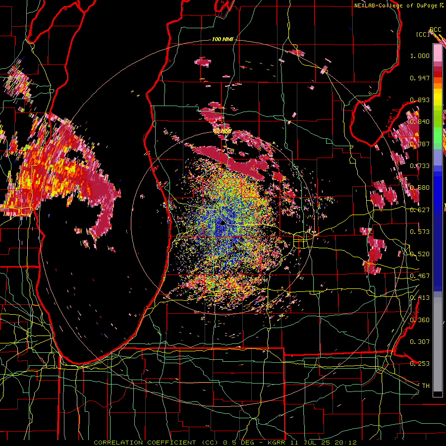Select the 0.573 legend value
The image size is (446, 446).
[420, 232]
